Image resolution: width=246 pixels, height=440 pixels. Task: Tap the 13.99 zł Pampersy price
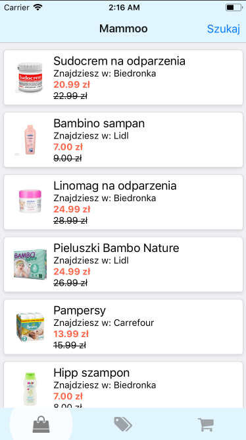(x=71, y=334)
